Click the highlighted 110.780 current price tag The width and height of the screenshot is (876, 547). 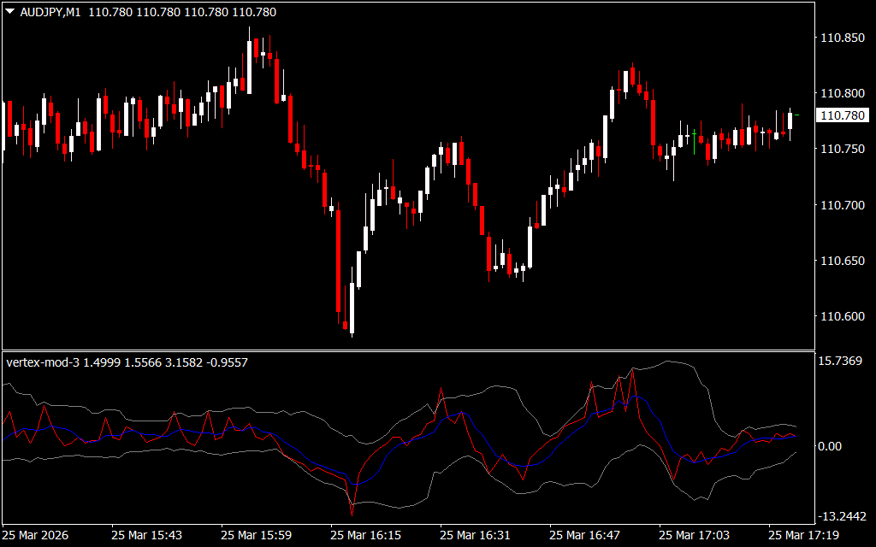click(x=842, y=115)
